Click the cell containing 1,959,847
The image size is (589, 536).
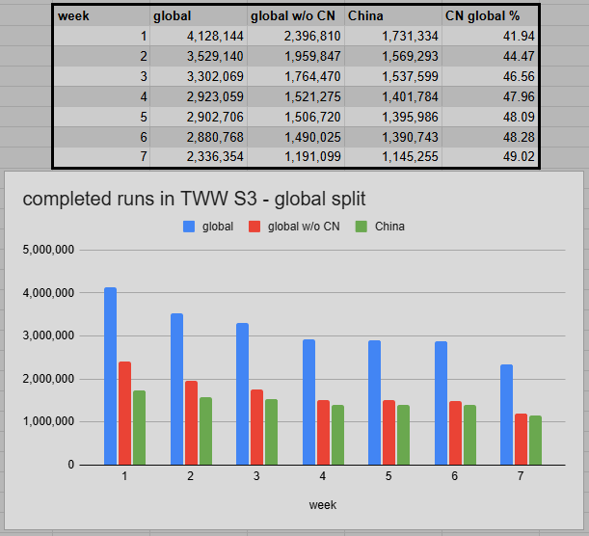coord(296,58)
